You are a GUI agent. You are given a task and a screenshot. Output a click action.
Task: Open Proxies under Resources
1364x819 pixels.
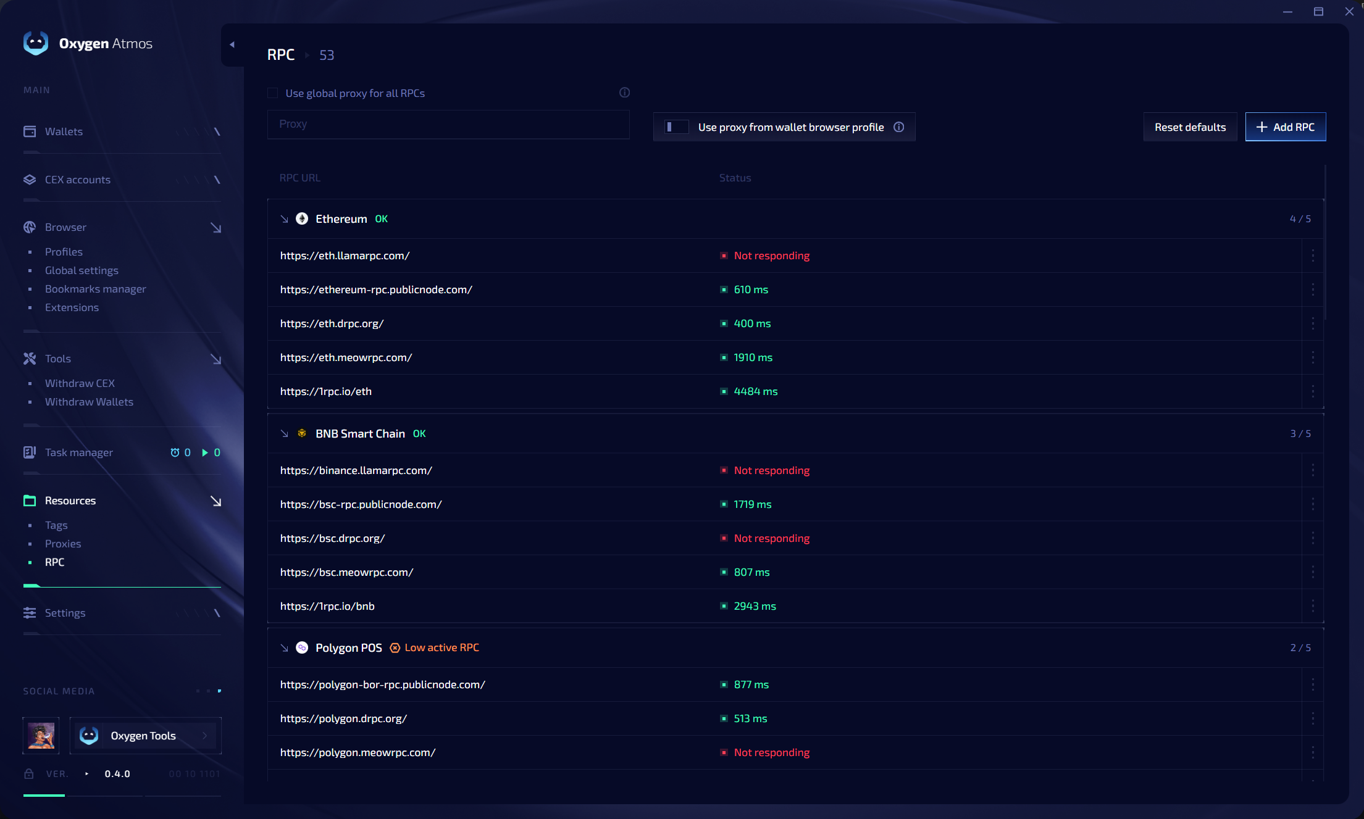pyautogui.click(x=63, y=544)
